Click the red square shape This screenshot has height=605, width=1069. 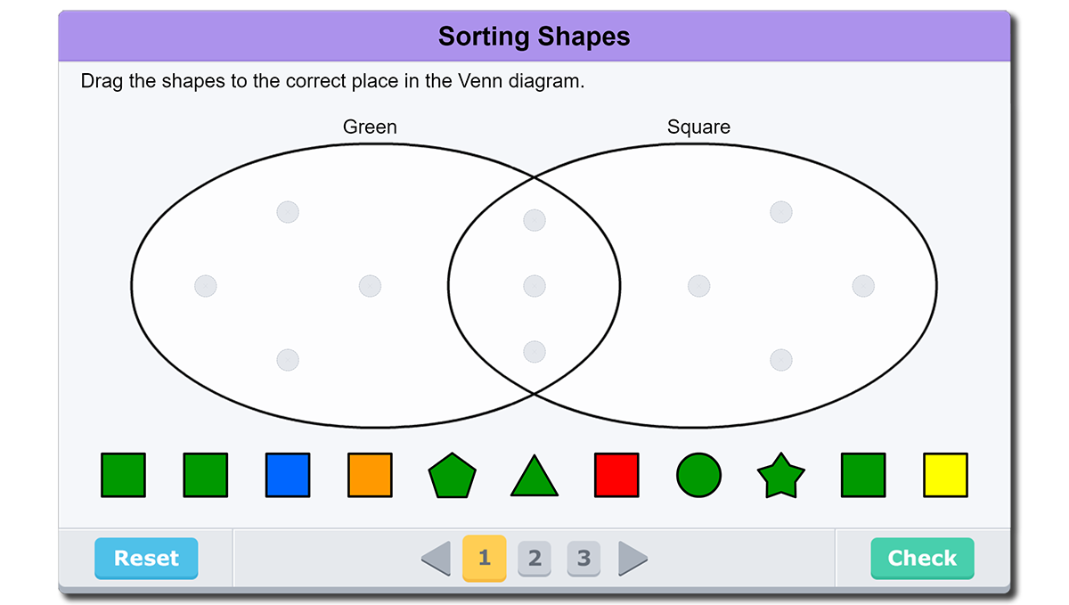coord(616,475)
